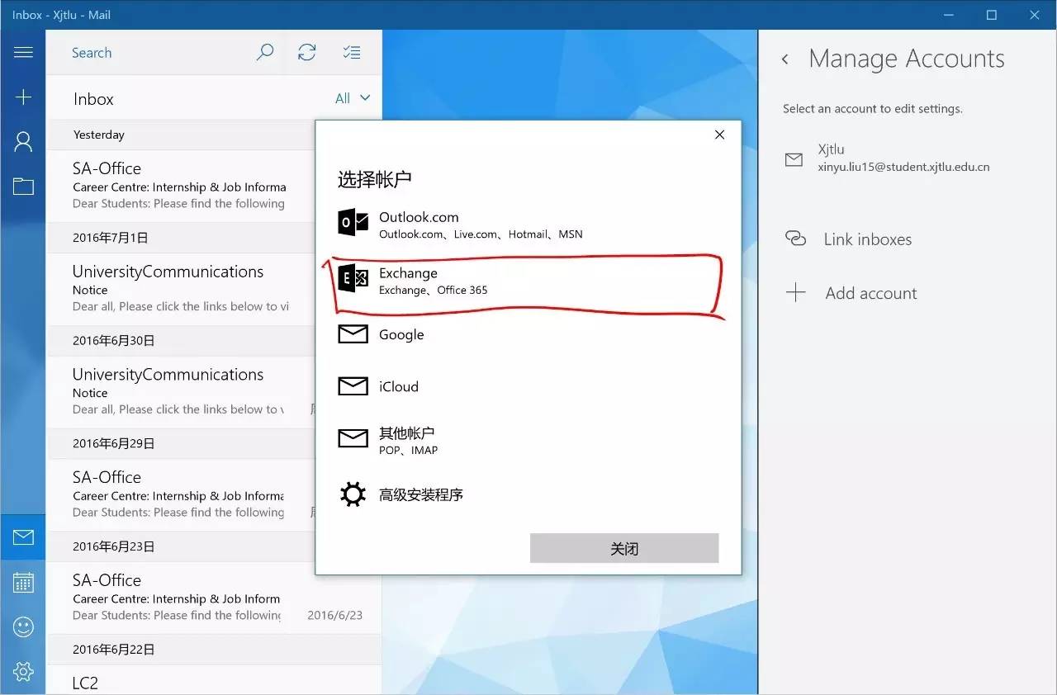This screenshot has width=1057, height=695.
Task: Enter selection mode with checklist icon
Action: click(x=352, y=53)
